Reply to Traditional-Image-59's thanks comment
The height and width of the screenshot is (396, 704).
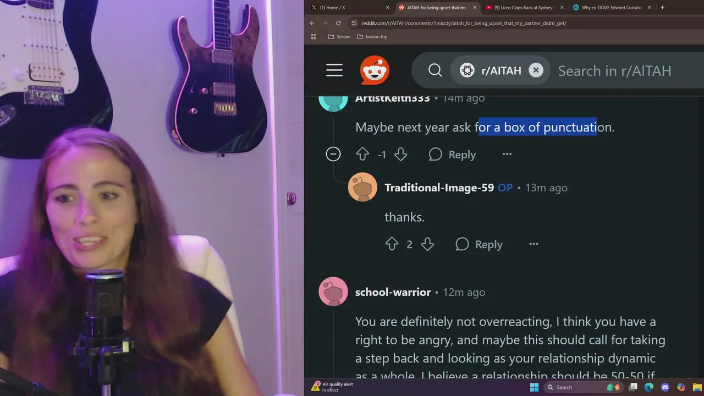479,244
